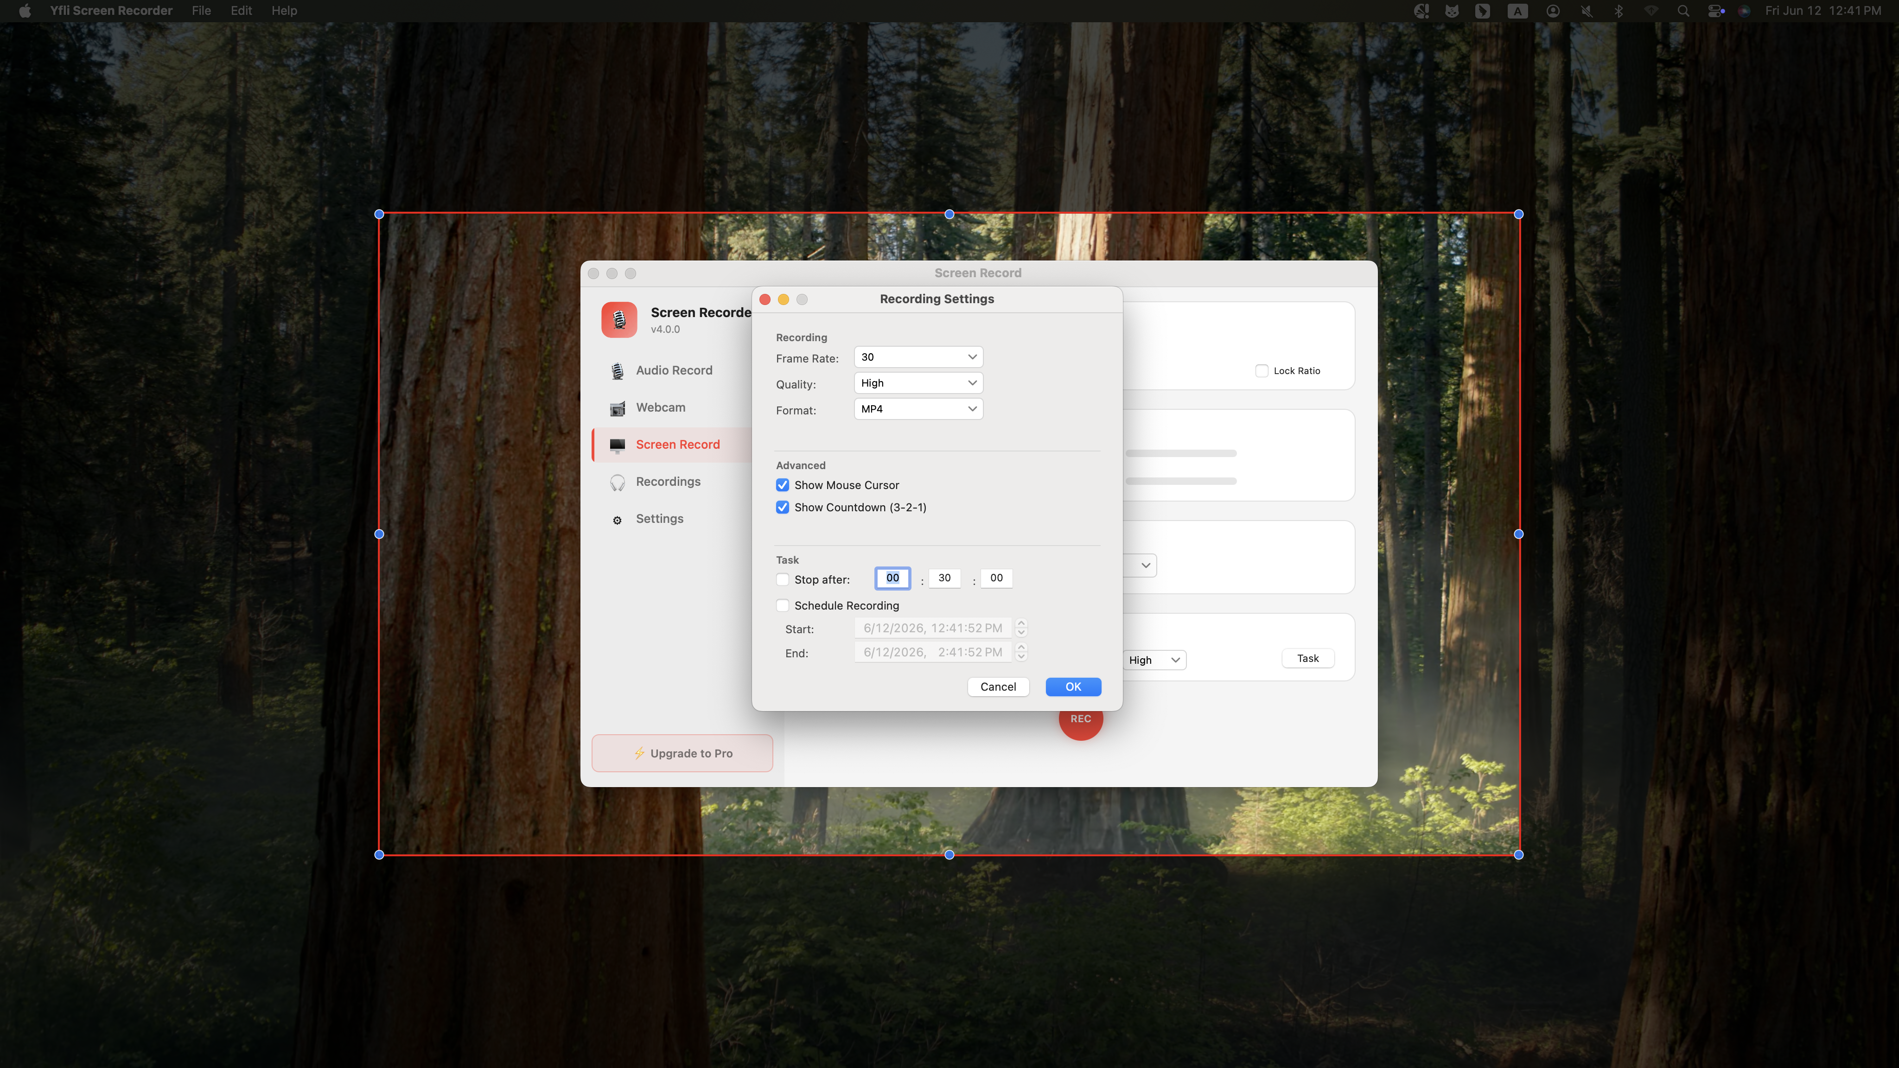The width and height of the screenshot is (1899, 1068).
Task: Click the right-middle recording region handle
Action: pyautogui.click(x=1519, y=534)
